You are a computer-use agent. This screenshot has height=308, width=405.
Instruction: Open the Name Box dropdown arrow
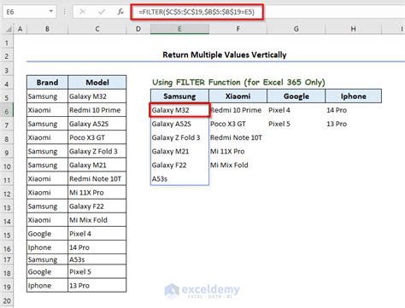pos(51,12)
